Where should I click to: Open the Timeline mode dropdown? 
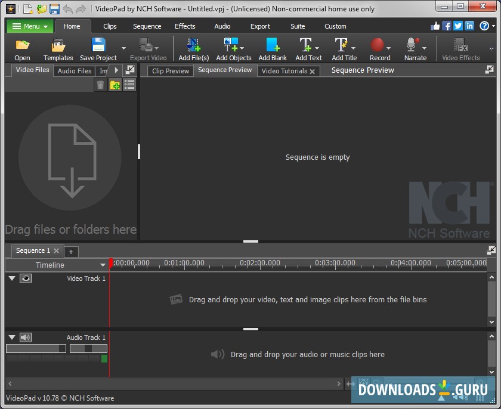pos(103,265)
